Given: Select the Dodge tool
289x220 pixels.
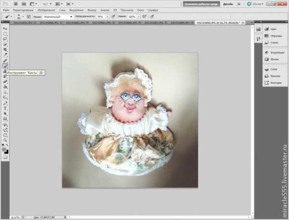Looking at the screenshot, I should (5, 97).
